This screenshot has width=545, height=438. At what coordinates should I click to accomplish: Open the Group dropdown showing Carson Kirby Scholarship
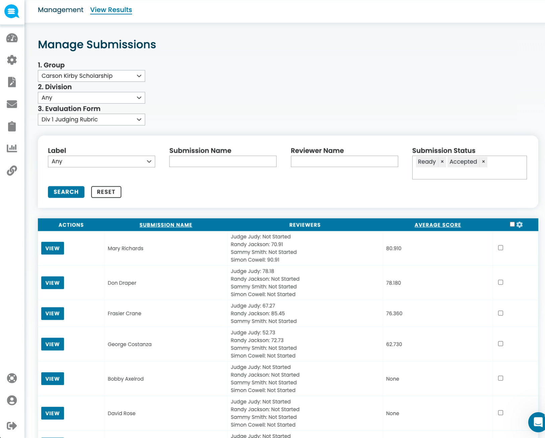pyautogui.click(x=91, y=76)
